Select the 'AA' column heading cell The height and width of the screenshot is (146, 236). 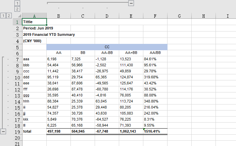(x=58, y=53)
